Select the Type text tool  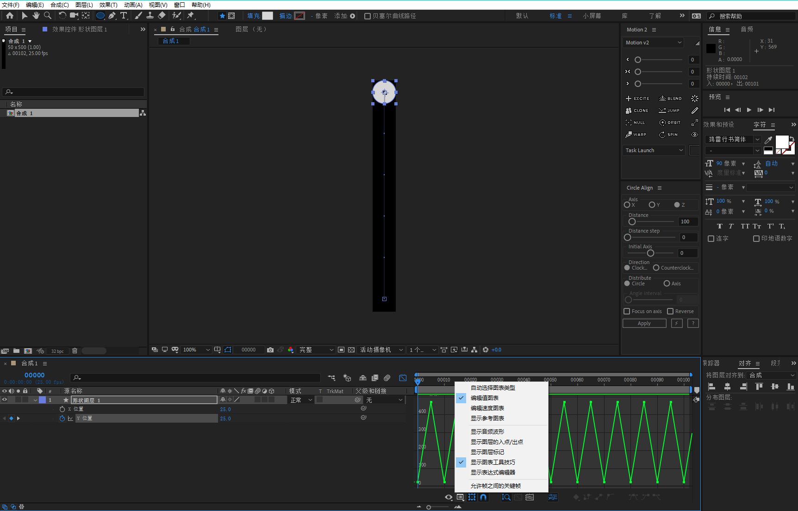coord(124,15)
